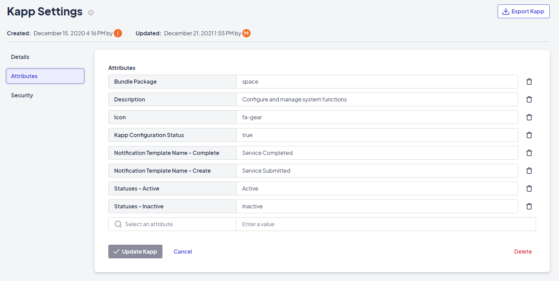Edit the Bundle Package value 'space'

[x=377, y=82]
